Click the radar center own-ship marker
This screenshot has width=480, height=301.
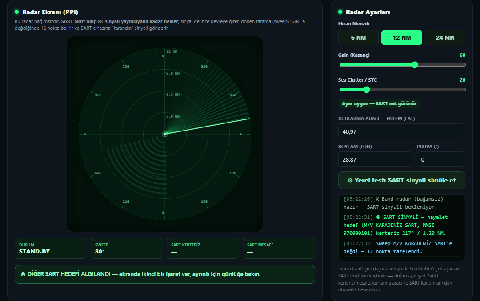tap(165, 134)
